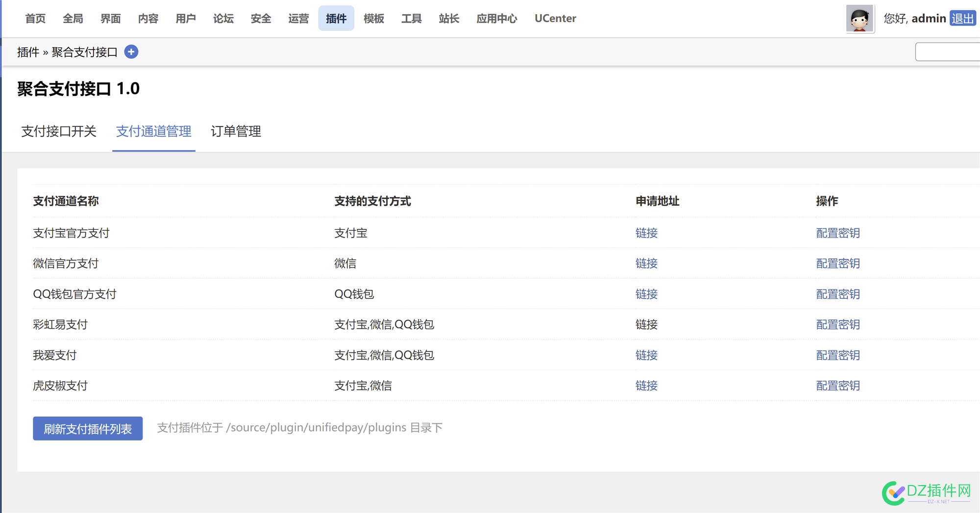Click the 插件 breadcrumb link
Screen dimensions: 980x513
[28, 52]
